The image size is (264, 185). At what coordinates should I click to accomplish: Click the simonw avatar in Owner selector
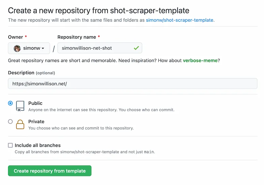tap(17, 48)
